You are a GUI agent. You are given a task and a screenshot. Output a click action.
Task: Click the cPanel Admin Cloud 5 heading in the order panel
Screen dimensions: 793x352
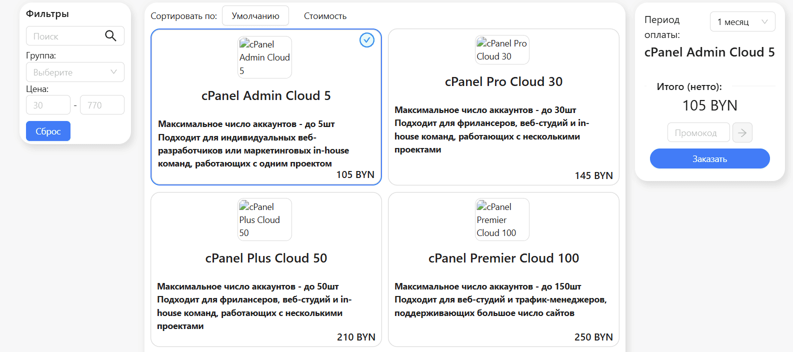[x=709, y=52]
